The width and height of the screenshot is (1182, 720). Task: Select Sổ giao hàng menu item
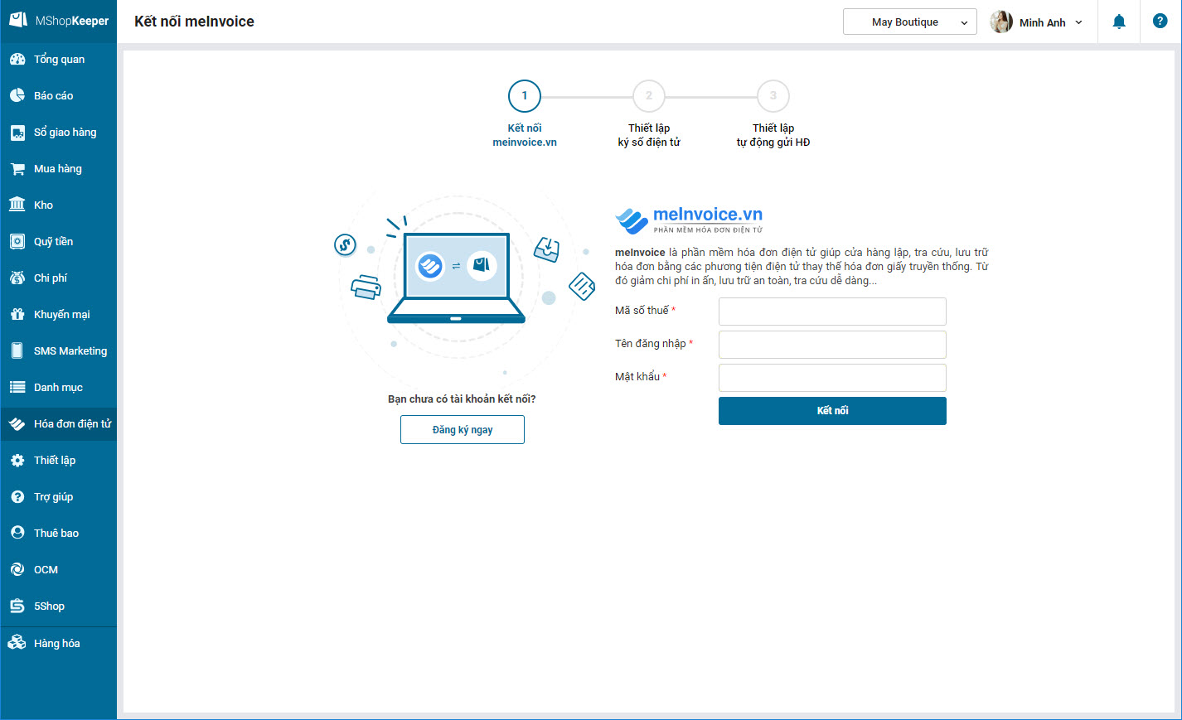click(59, 133)
